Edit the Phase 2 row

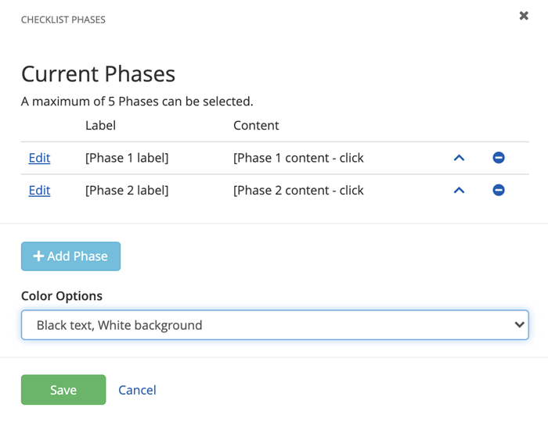click(39, 191)
